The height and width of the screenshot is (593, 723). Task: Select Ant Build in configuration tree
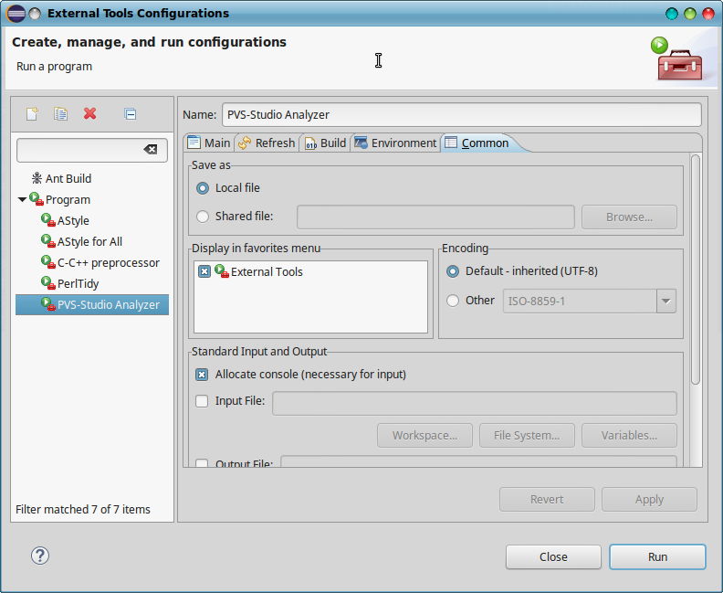coord(68,178)
